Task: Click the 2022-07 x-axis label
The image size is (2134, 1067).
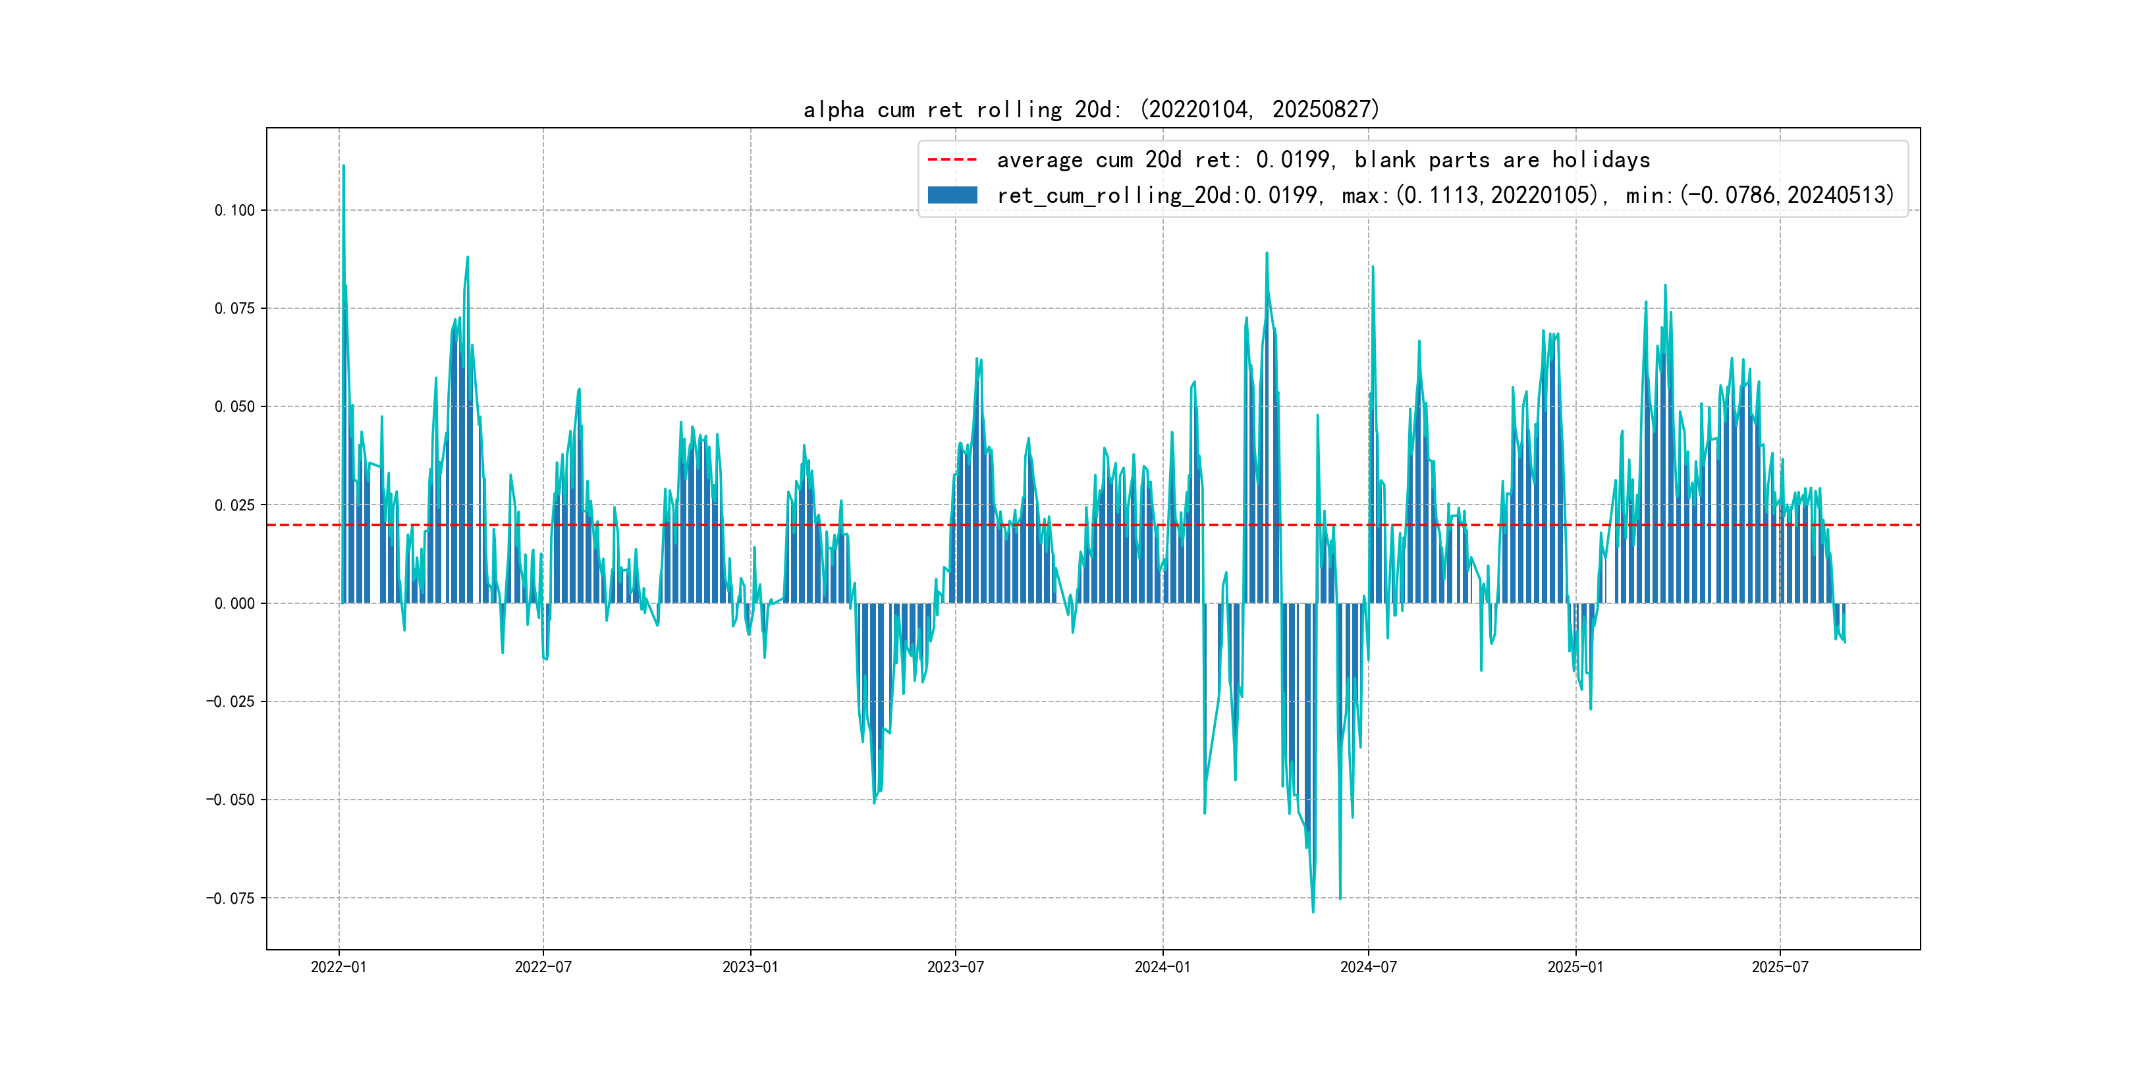Action: 543,967
